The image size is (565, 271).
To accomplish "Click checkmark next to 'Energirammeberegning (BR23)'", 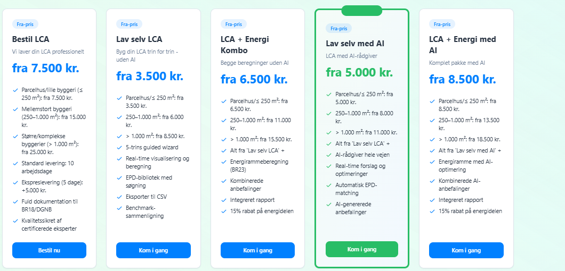I will pos(224,162).
